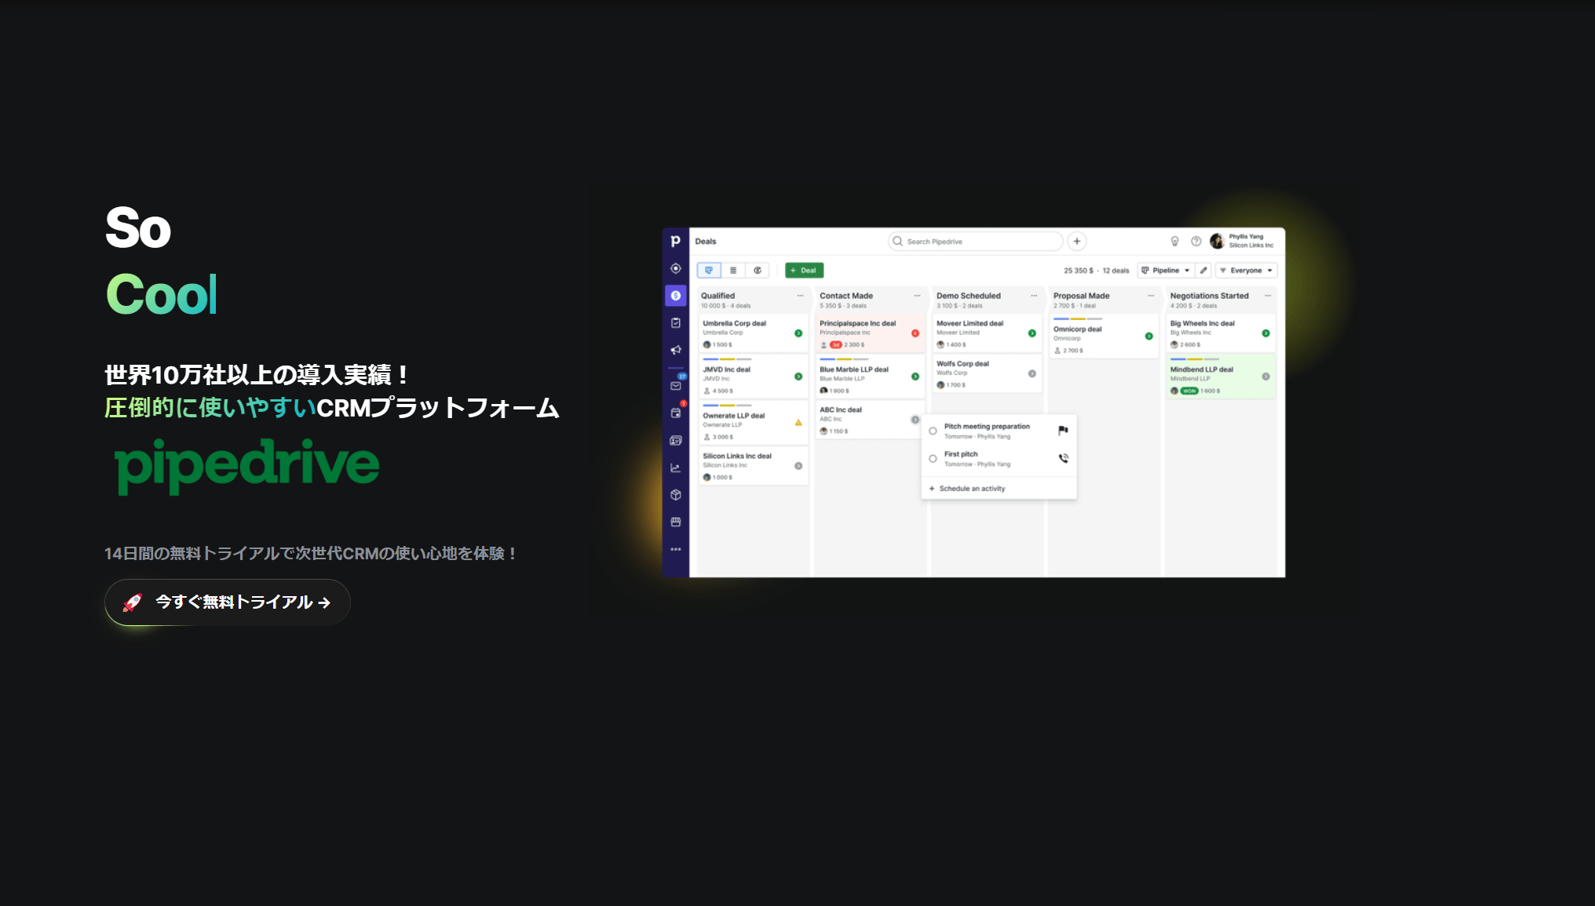Open Phyllis Yang account menu

click(1242, 241)
